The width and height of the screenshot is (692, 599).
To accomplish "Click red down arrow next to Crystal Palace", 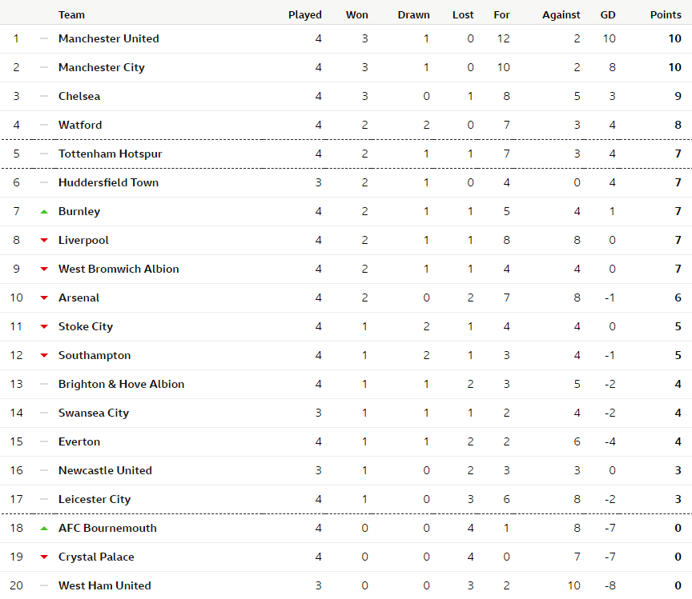I will pos(44,557).
